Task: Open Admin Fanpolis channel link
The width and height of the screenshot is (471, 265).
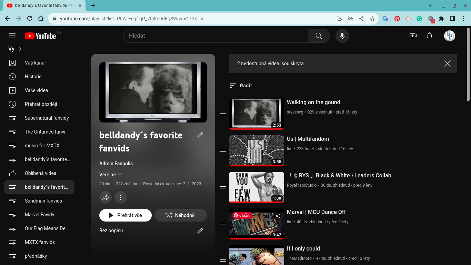Action: pos(116,164)
